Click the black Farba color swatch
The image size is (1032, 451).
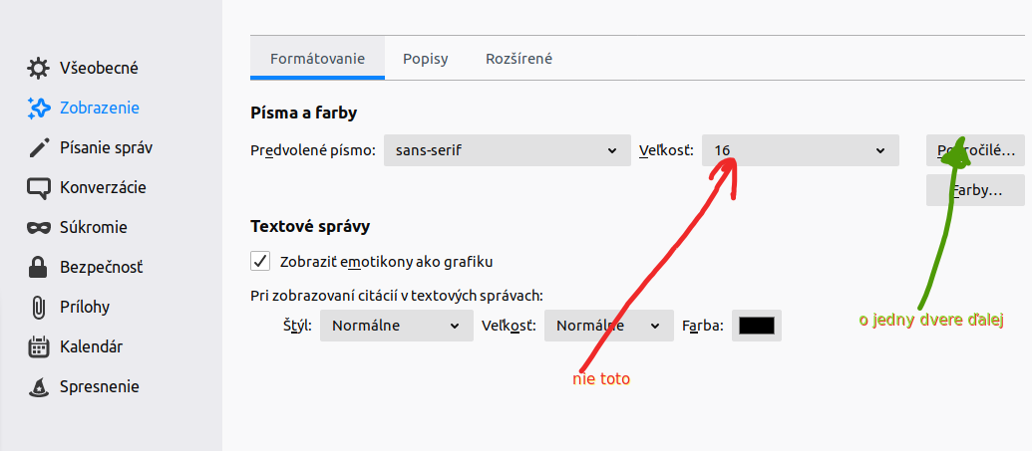pos(757,326)
